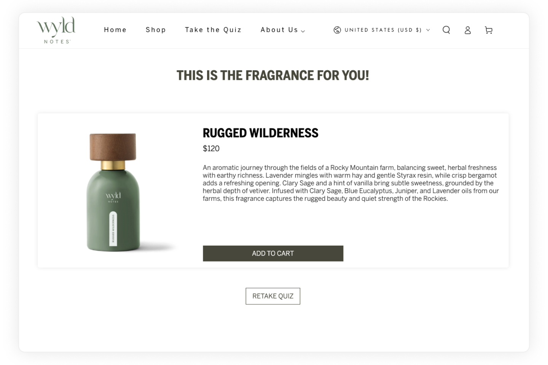548x365 pixels.
Task: Select Take the Quiz in navigation
Action: [x=213, y=30]
